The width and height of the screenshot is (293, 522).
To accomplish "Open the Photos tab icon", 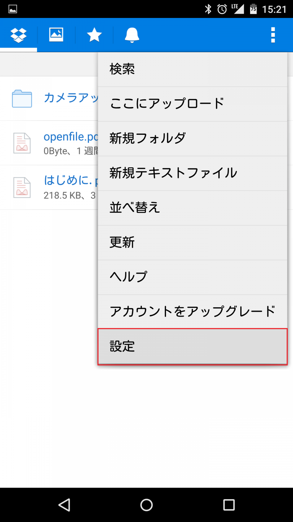I will [56, 35].
